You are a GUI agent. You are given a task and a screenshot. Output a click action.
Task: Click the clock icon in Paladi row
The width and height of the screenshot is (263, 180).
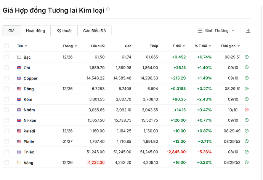tap(247, 131)
